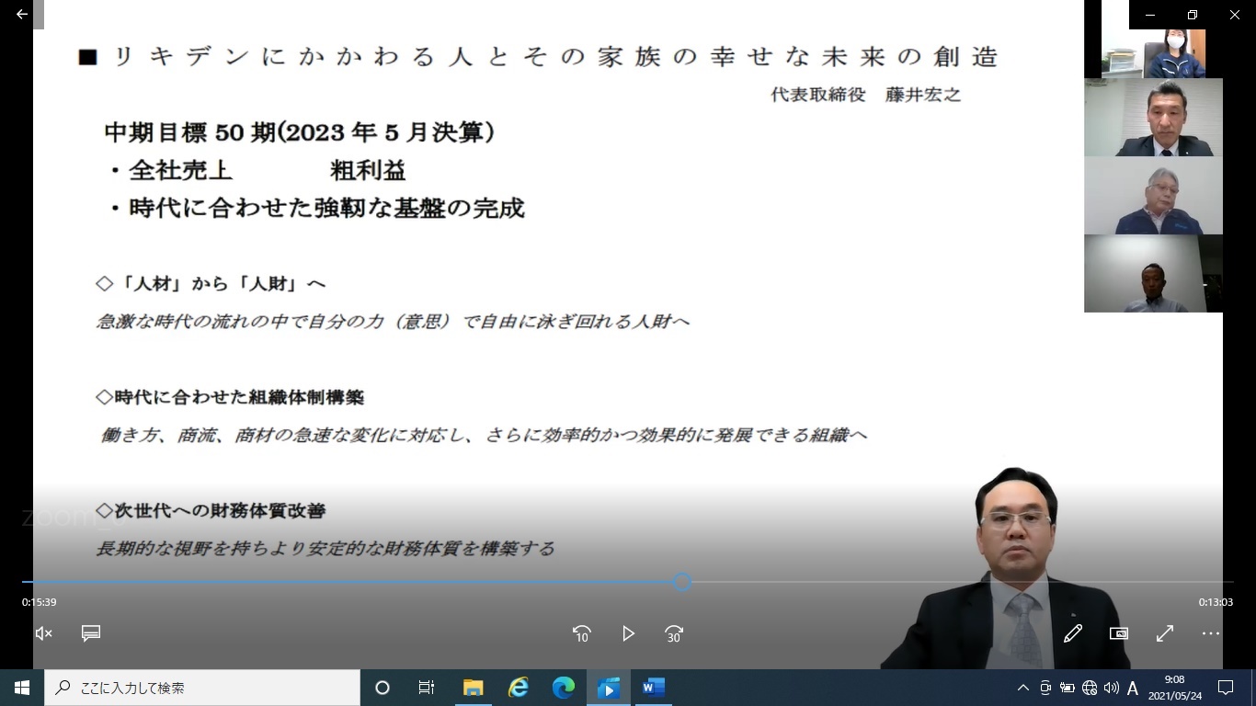Screen dimensions: 1256x706
Task: Select bottom participant thumbnail in dark room
Action: 1153,273
